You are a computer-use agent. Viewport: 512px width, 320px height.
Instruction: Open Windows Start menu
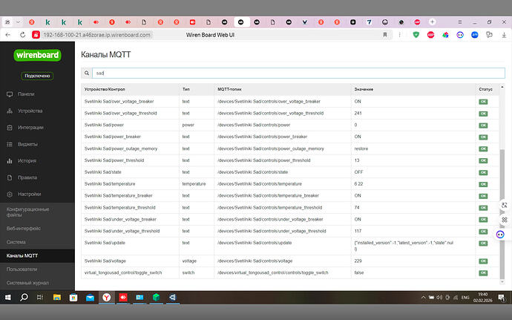(x=8, y=298)
